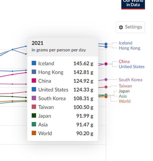Select the World legend label
153x161 pixels.
tap(125, 101)
